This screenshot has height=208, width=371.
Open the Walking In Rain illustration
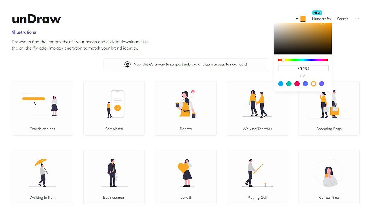pos(42,177)
